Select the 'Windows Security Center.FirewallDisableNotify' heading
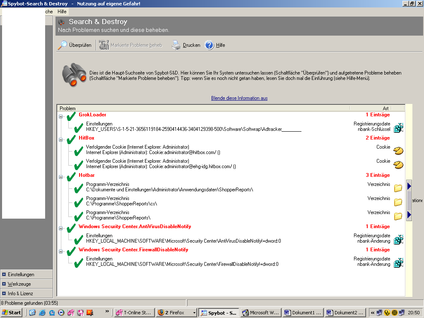Image resolution: width=424 pixels, height=318 pixels. [x=133, y=250]
